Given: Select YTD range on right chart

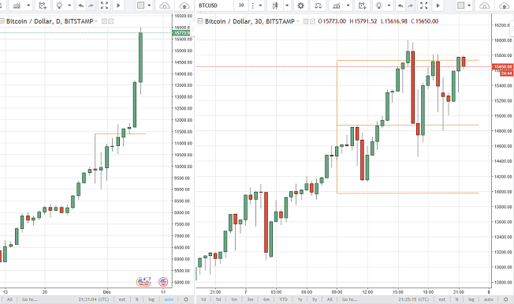Looking at the screenshot, I should coord(283,299).
